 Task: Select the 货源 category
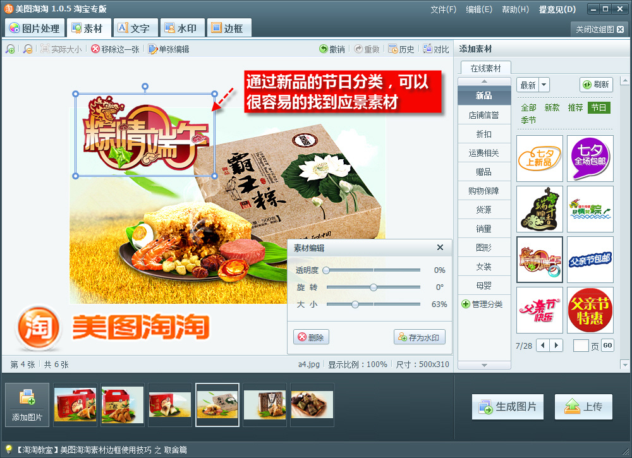point(484,210)
